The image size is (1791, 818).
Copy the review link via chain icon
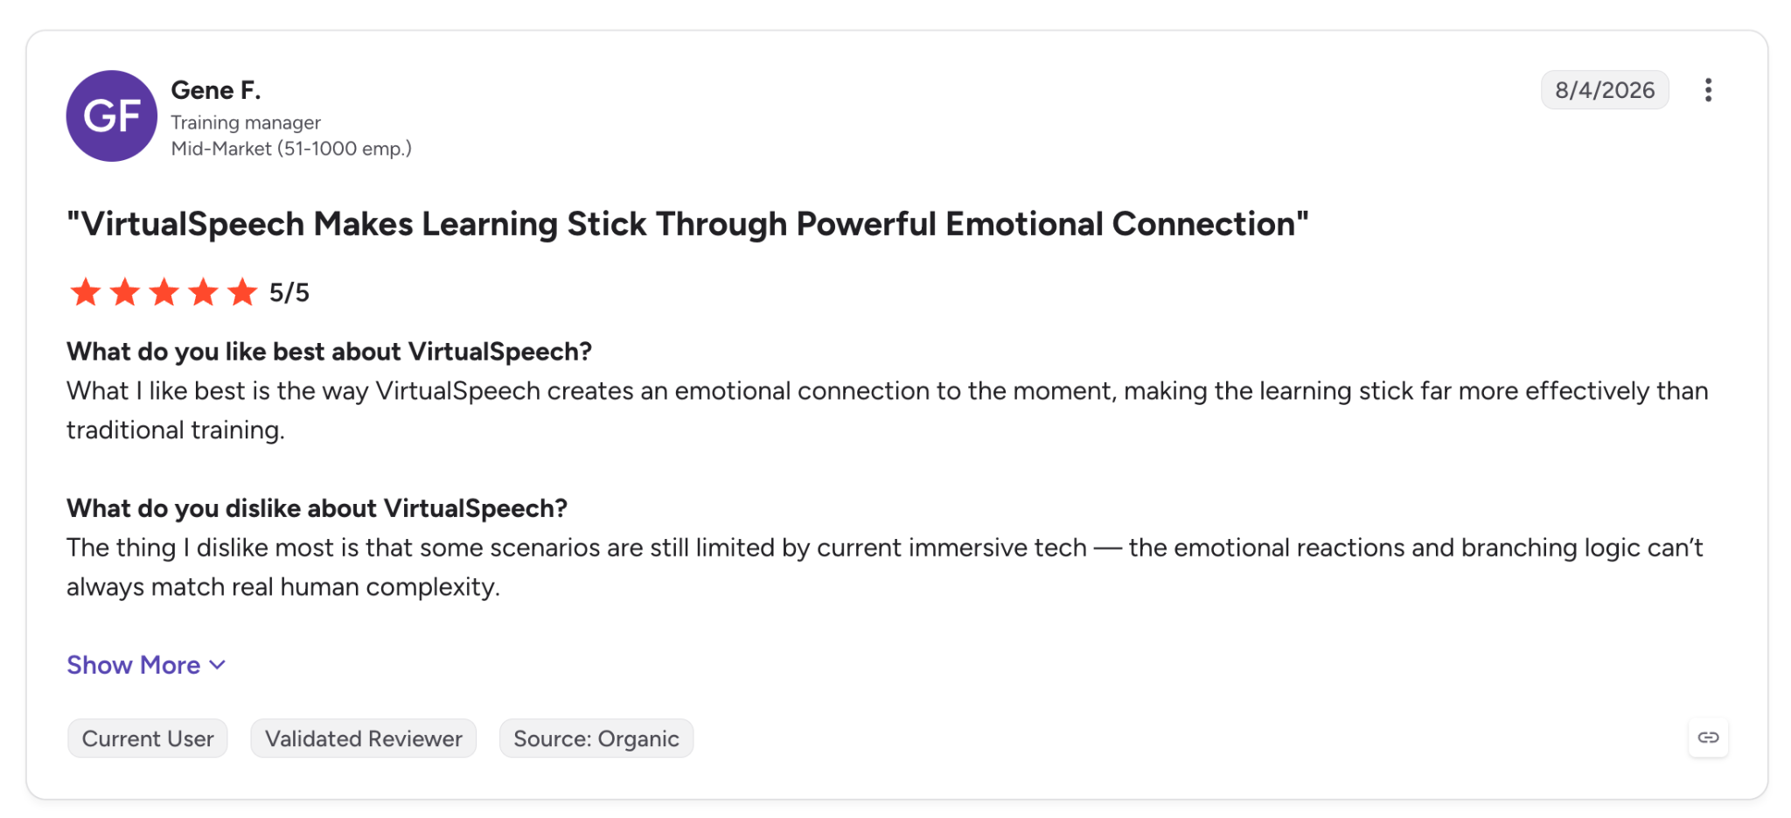coord(1708,738)
